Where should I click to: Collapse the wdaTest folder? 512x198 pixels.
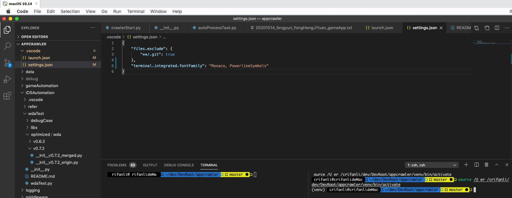(58, 114)
